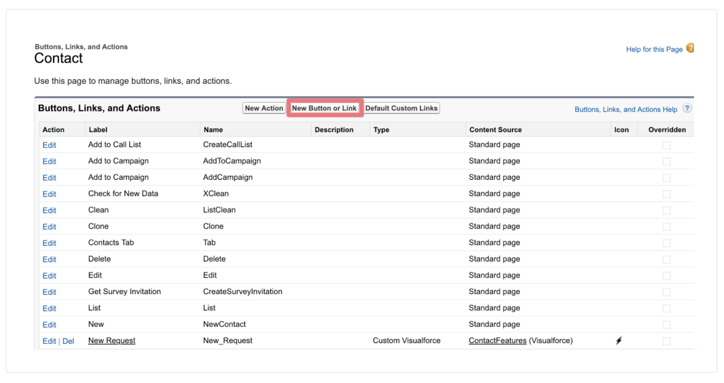Click the New Button or Link button
This screenshot has width=724, height=383.
tap(324, 108)
